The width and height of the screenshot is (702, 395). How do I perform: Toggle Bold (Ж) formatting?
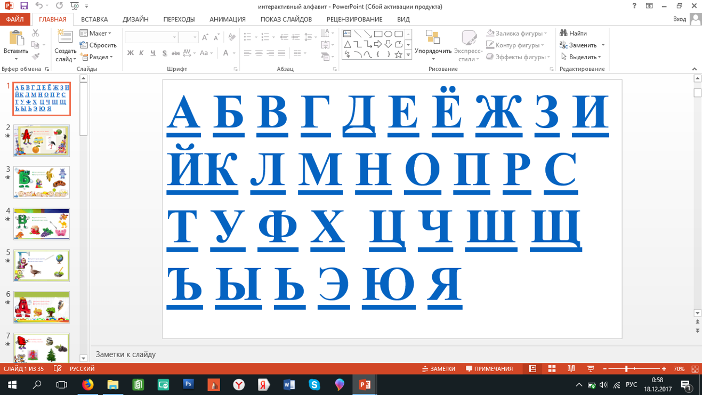(x=130, y=53)
